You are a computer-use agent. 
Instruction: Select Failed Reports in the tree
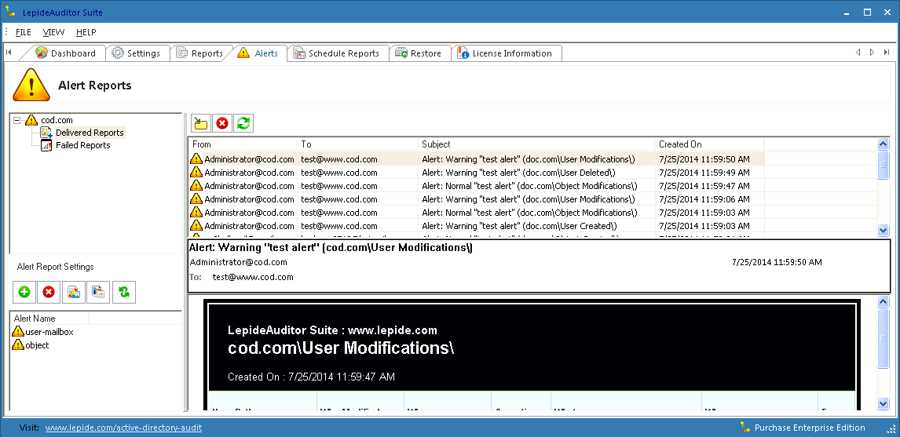[82, 145]
